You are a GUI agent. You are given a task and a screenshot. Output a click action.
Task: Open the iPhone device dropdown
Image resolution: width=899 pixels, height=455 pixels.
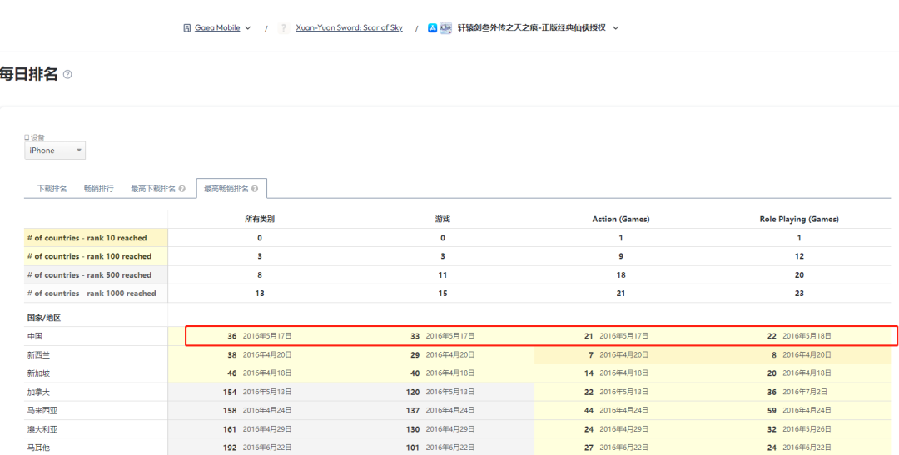click(54, 151)
